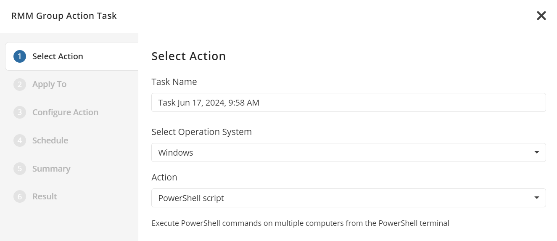Jump to the Schedule step
557x241 pixels.
click(50, 140)
